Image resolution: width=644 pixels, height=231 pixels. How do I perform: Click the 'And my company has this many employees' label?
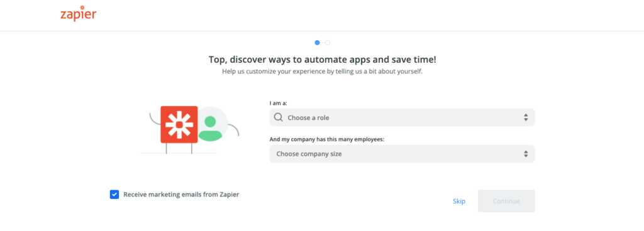[x=327, y=139]
